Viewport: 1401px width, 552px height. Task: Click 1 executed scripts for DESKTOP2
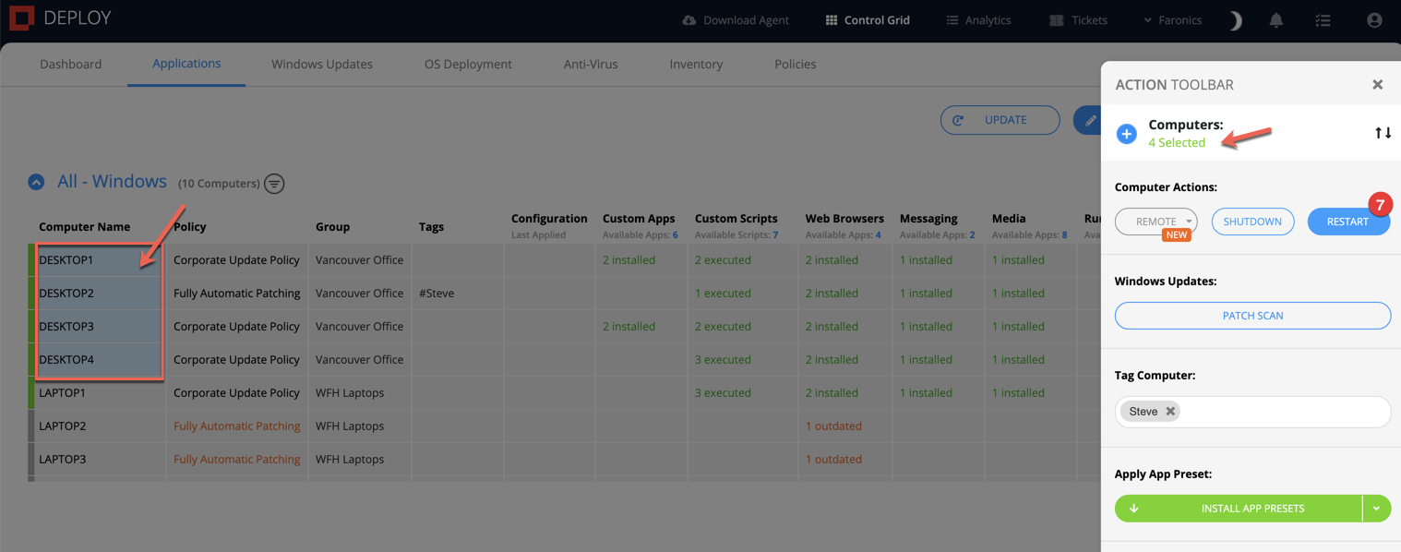pos(723,294)
